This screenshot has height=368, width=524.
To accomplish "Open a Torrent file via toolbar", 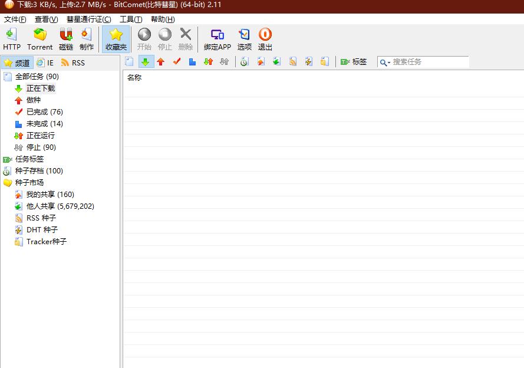I will click(39, 39).
